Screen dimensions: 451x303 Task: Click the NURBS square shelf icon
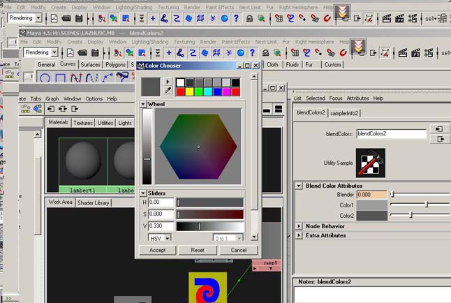coord(61,77)
